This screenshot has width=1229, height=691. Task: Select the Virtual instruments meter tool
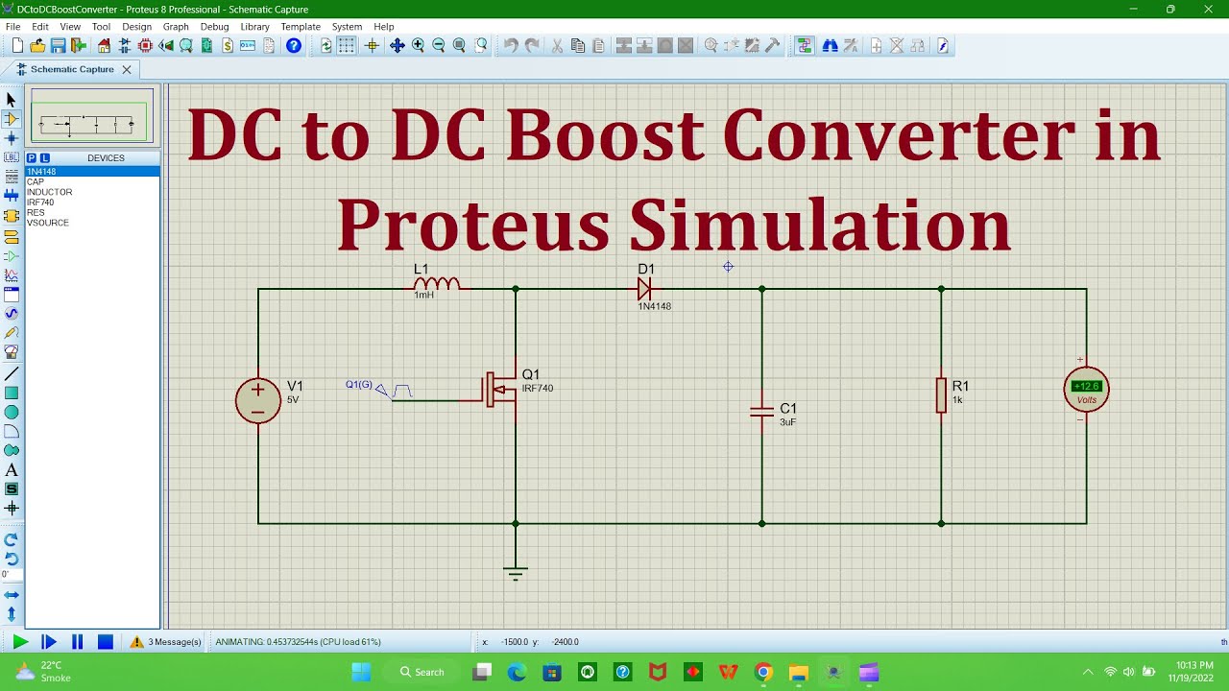click(x=12, y=352)
